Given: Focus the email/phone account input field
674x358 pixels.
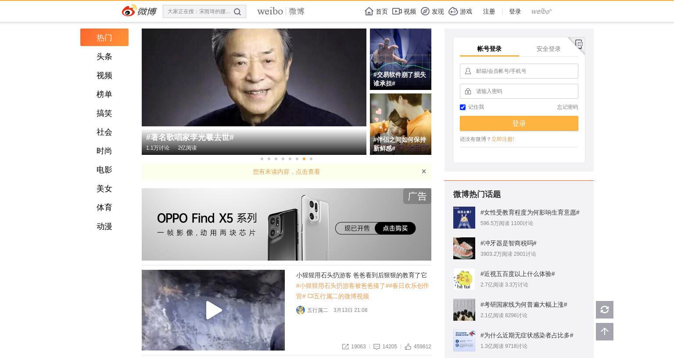Looking at the screenshot, I should pos(519,71).
